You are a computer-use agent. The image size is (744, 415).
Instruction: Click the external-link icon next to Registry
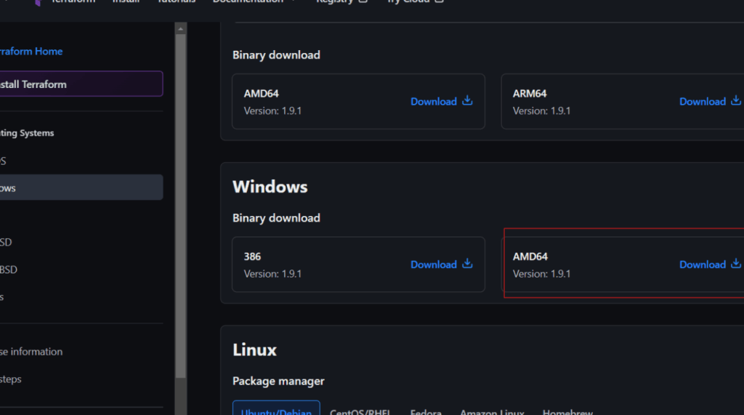[x=363, y=2]
